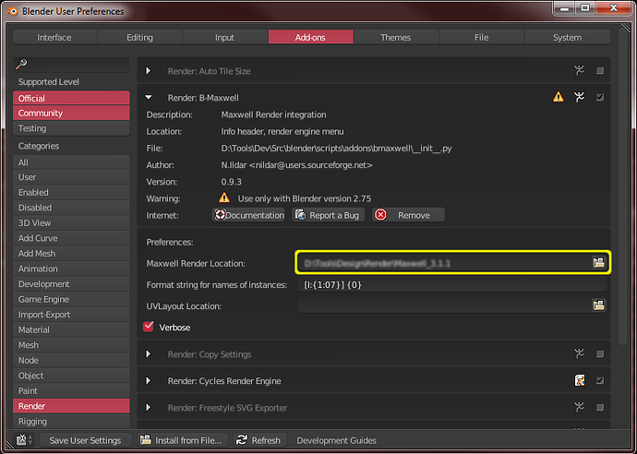Click Report a Bug button
This screenshot has width=637, height=454.
click(x=328, y=215)
